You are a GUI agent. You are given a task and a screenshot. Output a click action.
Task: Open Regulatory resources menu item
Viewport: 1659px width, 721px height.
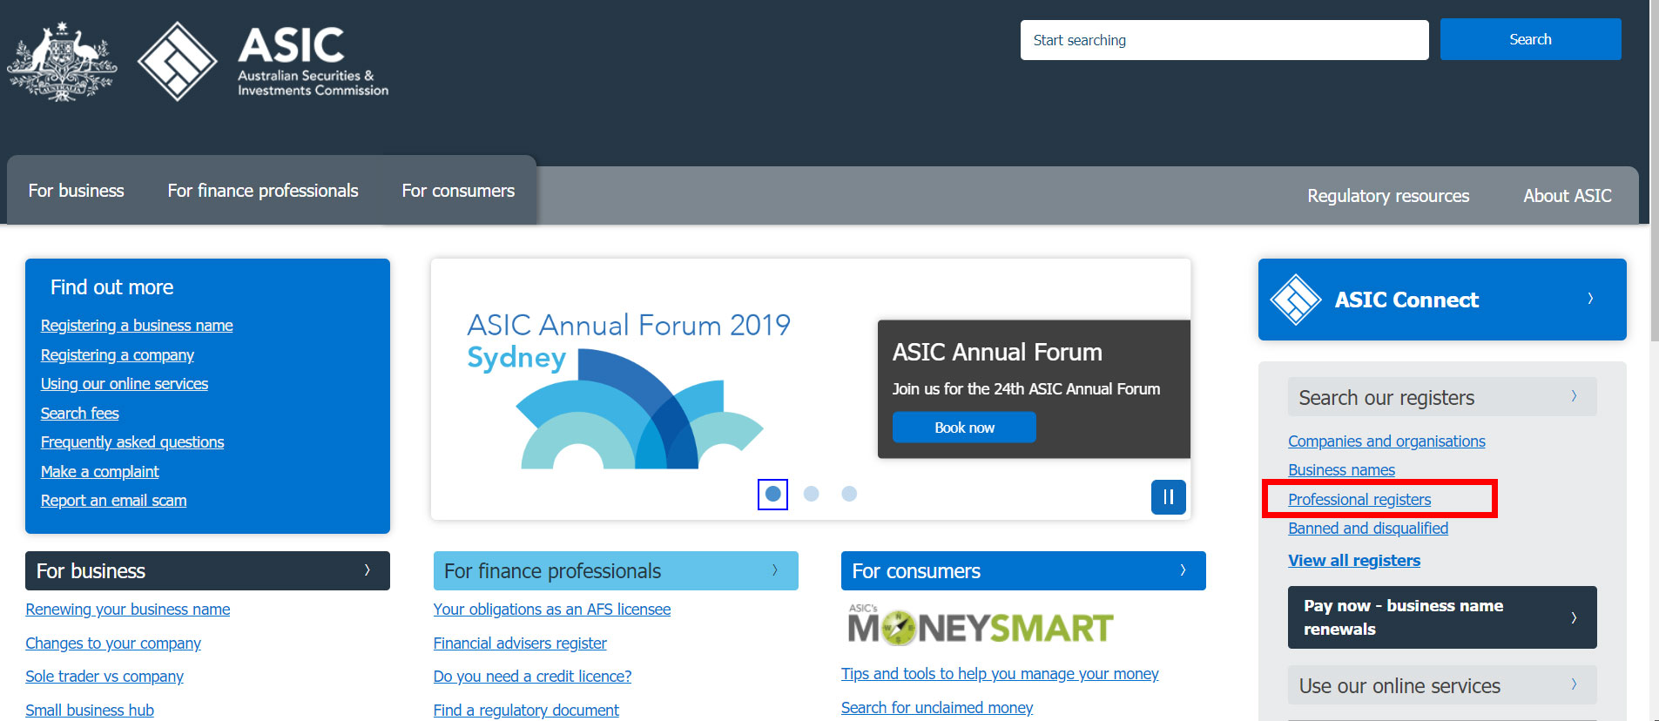tap(1388, 196)
